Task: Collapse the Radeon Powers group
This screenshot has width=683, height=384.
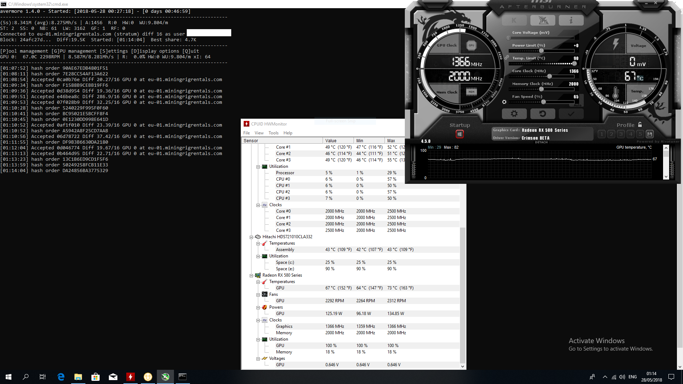Action: (x=258, y=308)
